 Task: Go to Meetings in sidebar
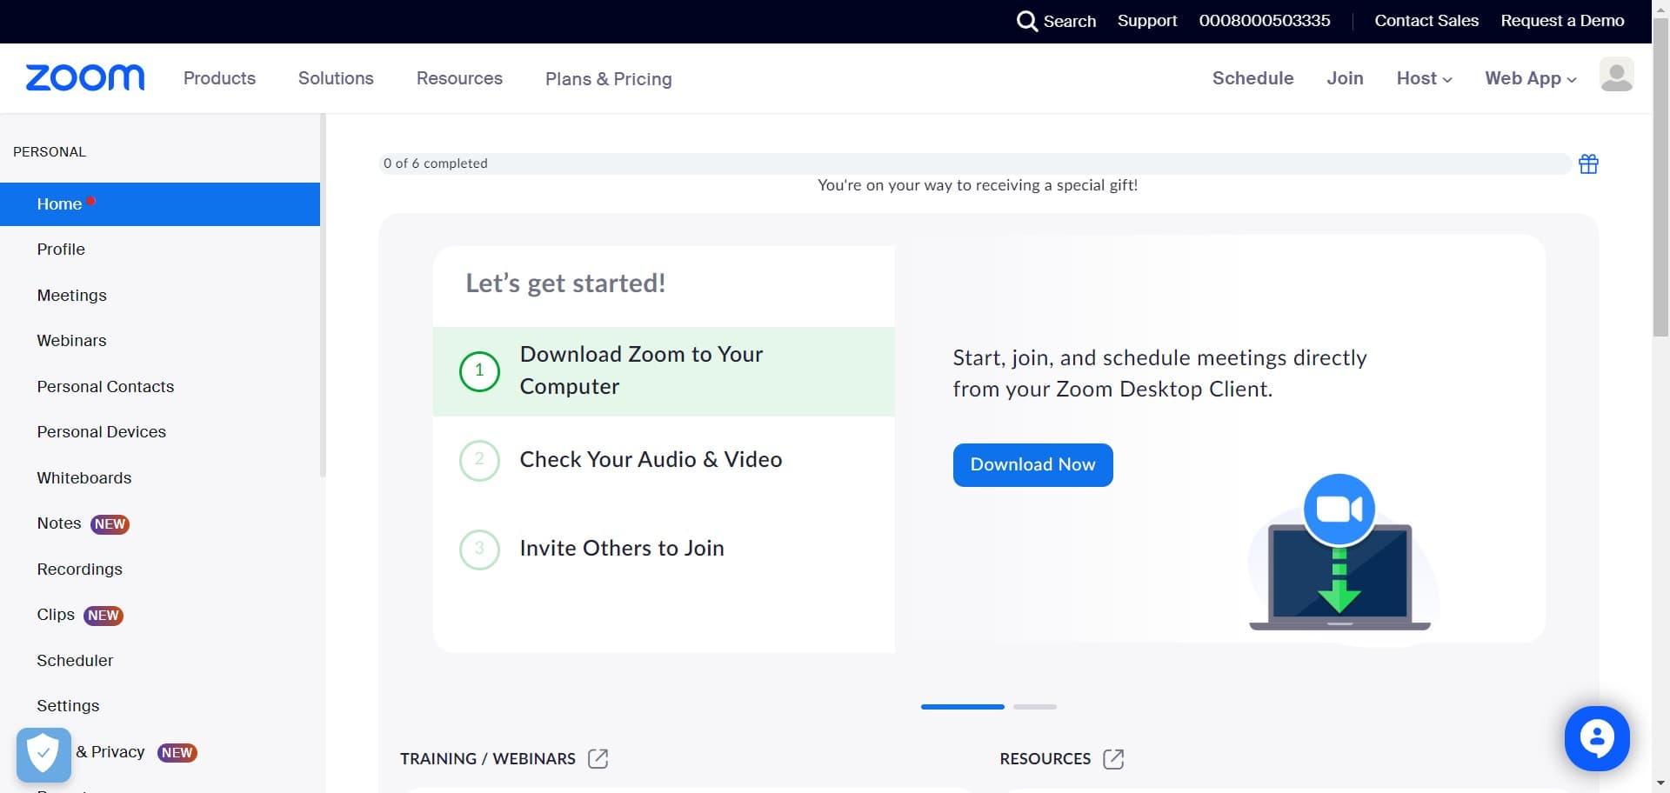pos(71,296)
